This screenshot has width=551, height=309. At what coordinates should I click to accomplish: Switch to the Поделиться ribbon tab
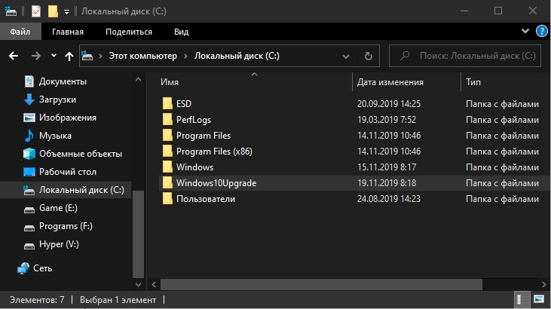point(129,32)
